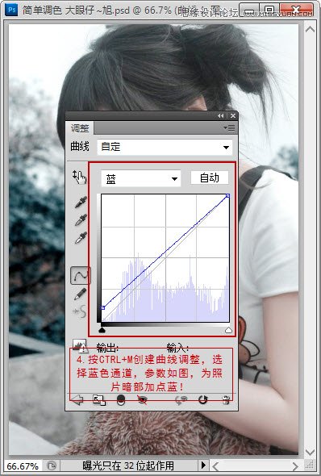
Task: Switch to the 调整 tab
Action: pos(80,128)
